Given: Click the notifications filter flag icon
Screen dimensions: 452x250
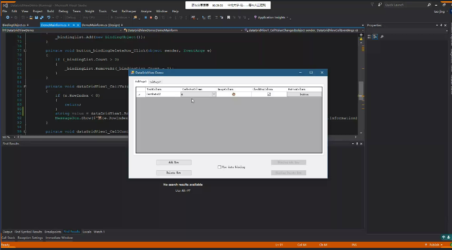Looking at the screenshot, I should coord(372,5).
